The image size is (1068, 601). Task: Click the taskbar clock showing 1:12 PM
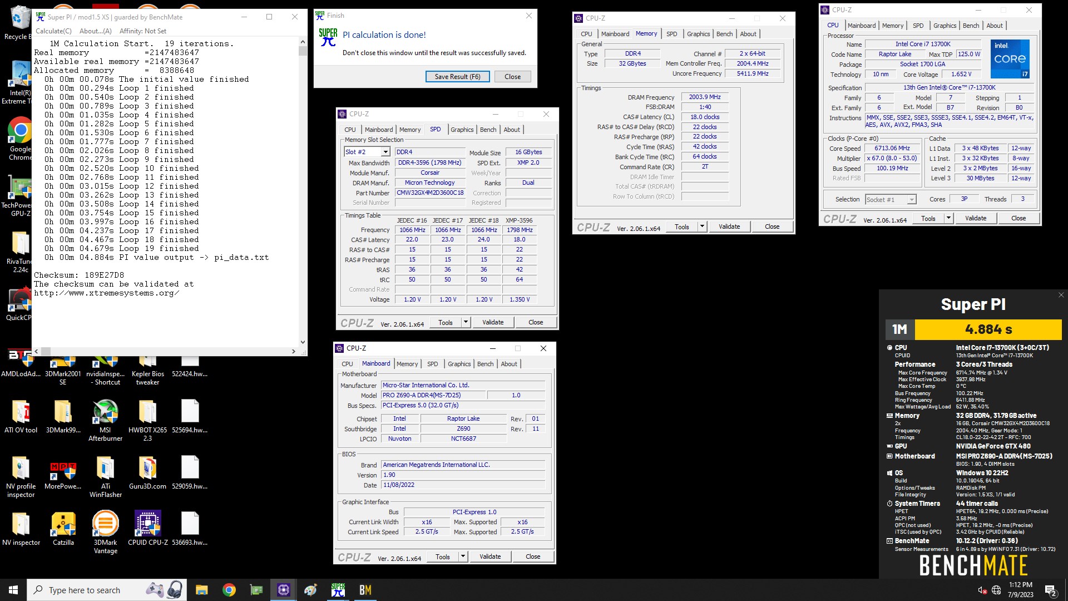click(x=1020, y=590)
